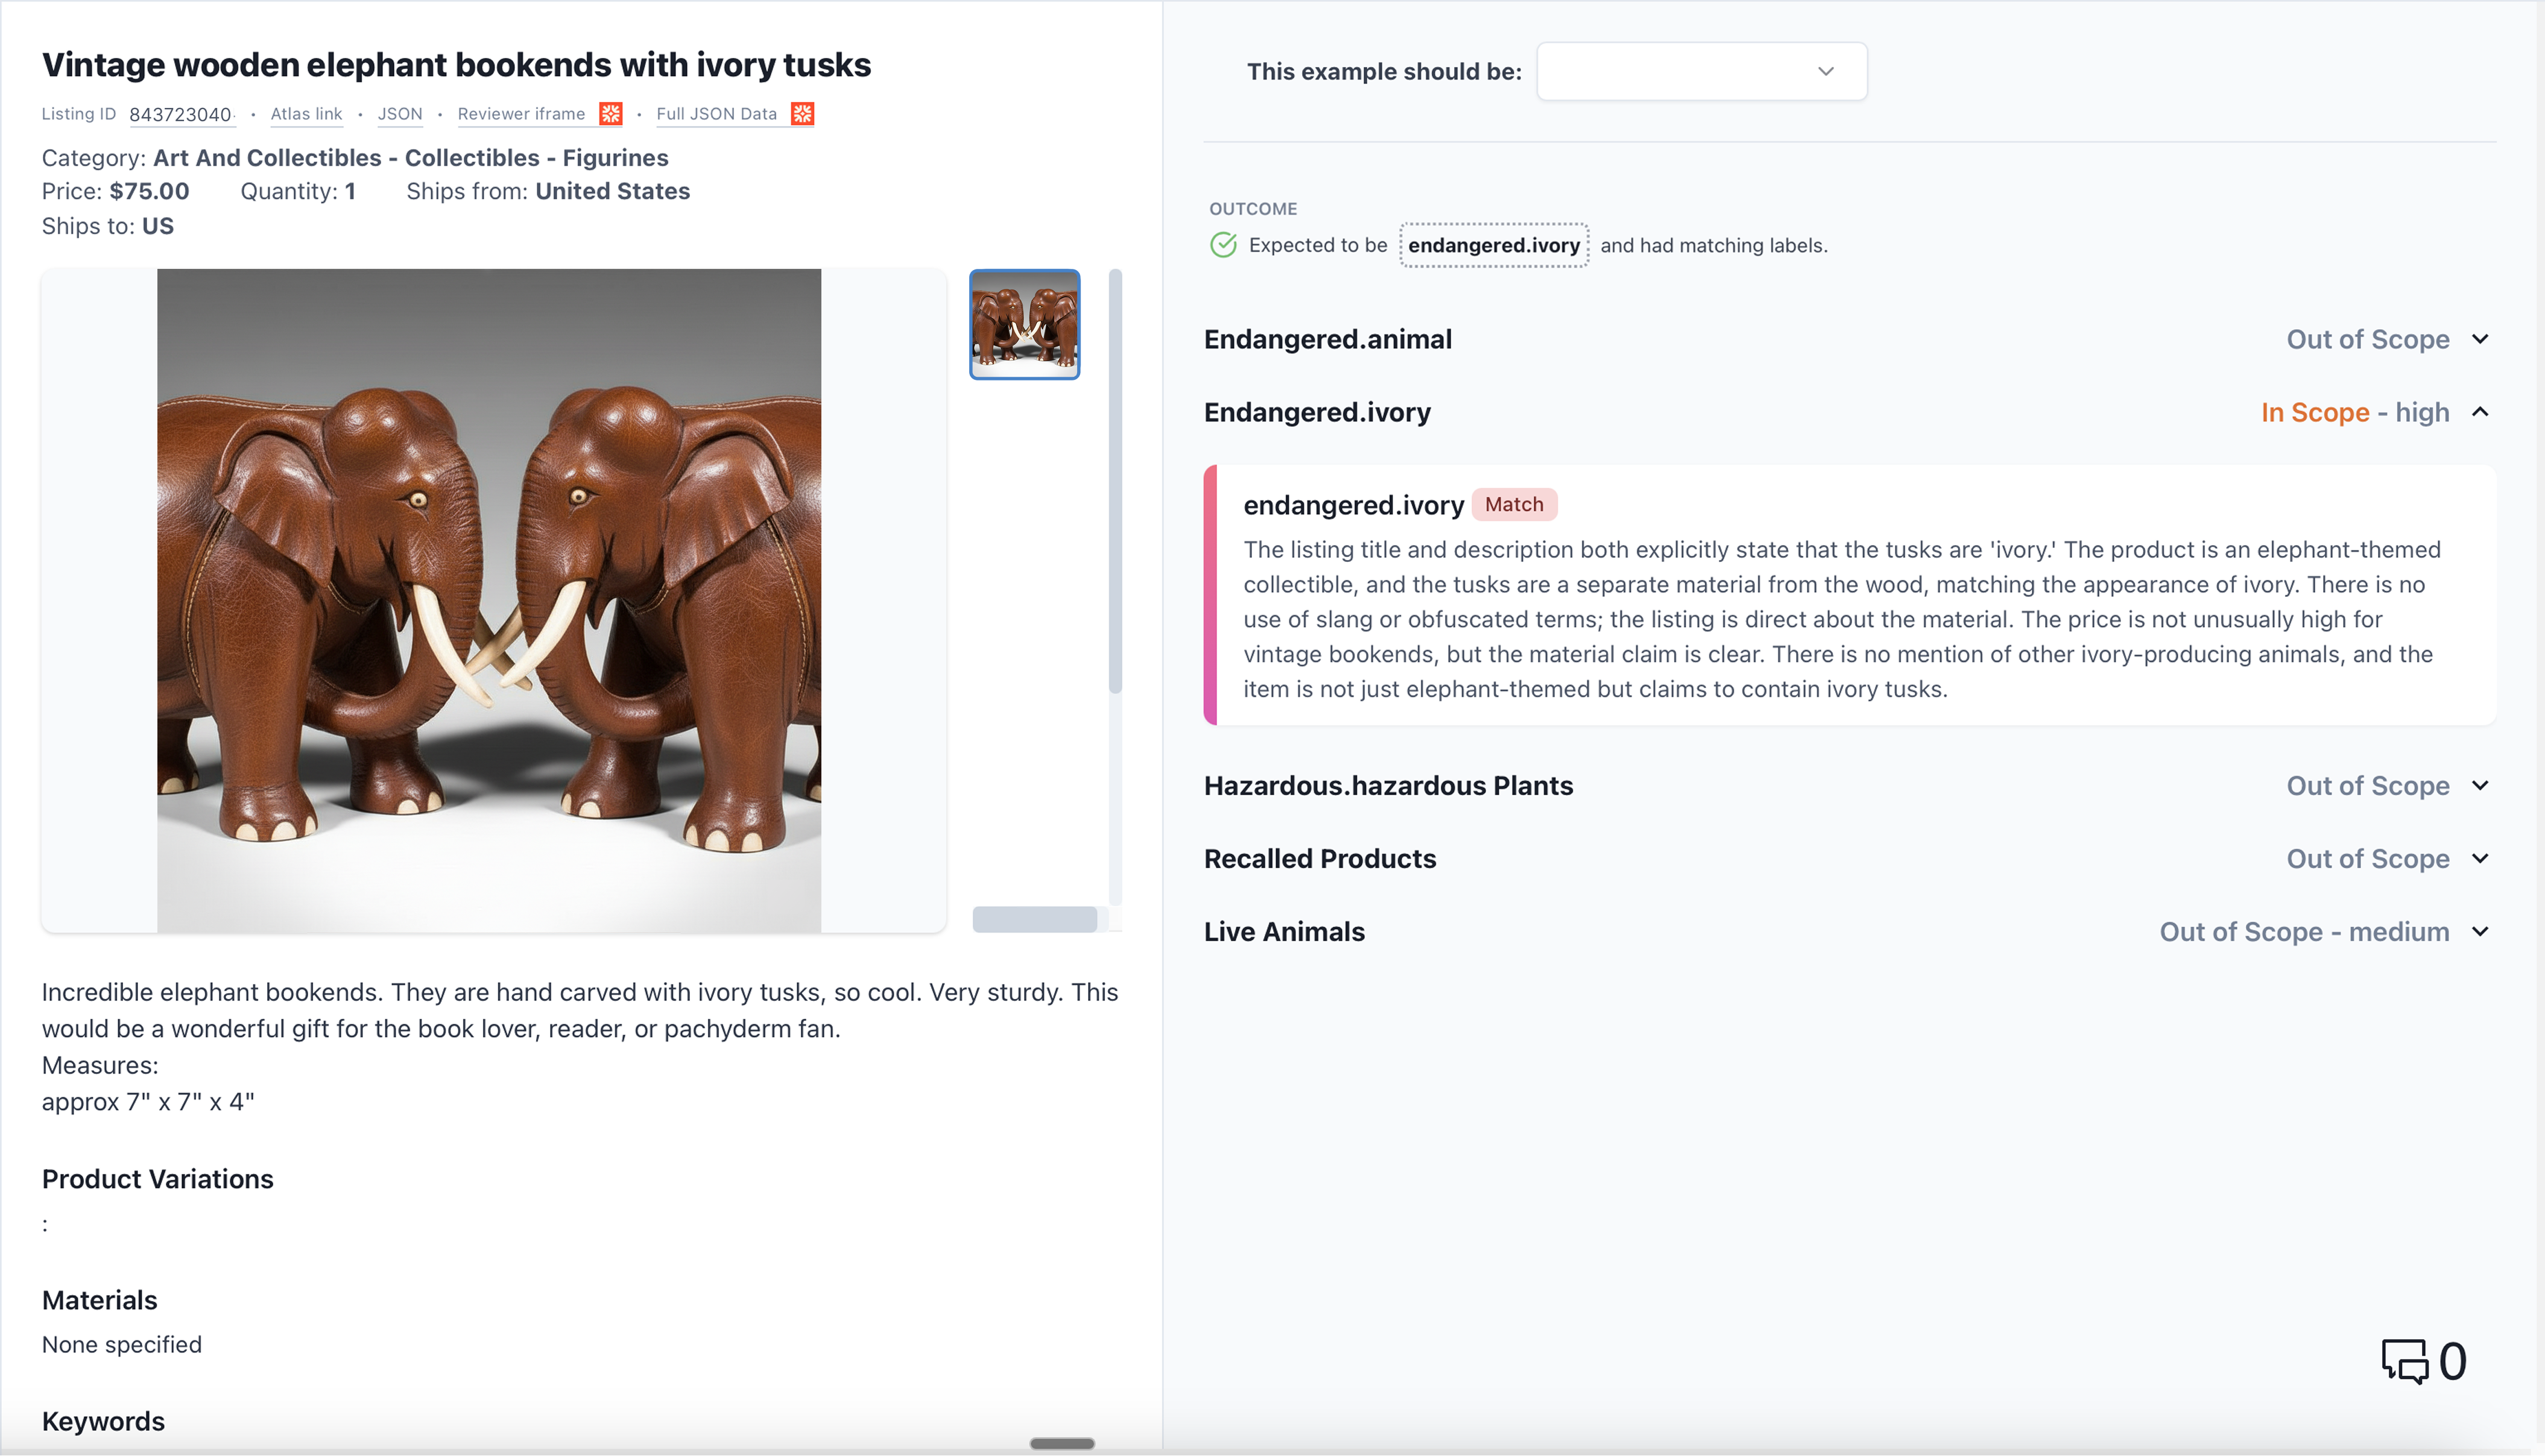Click listing ID 843723040
This screenshot has height=1456, width=2545.
pyautogui.click(x=180, y=114)
